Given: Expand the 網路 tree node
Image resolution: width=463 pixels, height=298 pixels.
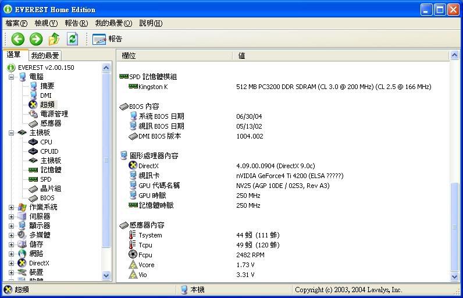Looking at the screenshot, I should coord(11,254).
